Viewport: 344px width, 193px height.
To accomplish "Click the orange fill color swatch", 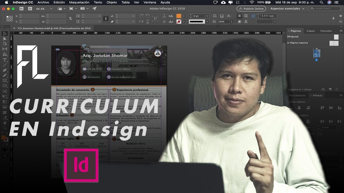I will pyautogui.click(x=179, y=16).
